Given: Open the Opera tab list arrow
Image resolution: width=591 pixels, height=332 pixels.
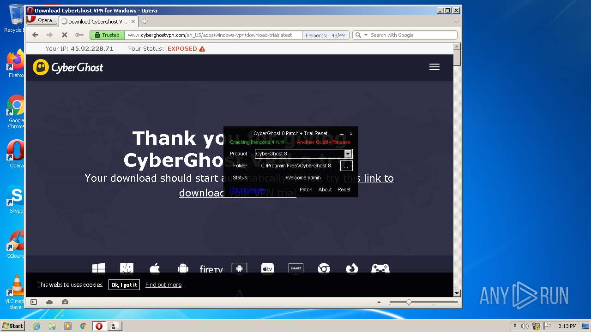Looking at the screenshot, I should 456,21.
